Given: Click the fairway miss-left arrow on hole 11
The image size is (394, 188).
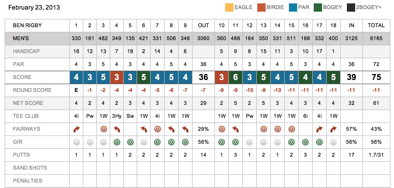Looking at the screenshot, I should click(236, 129).
